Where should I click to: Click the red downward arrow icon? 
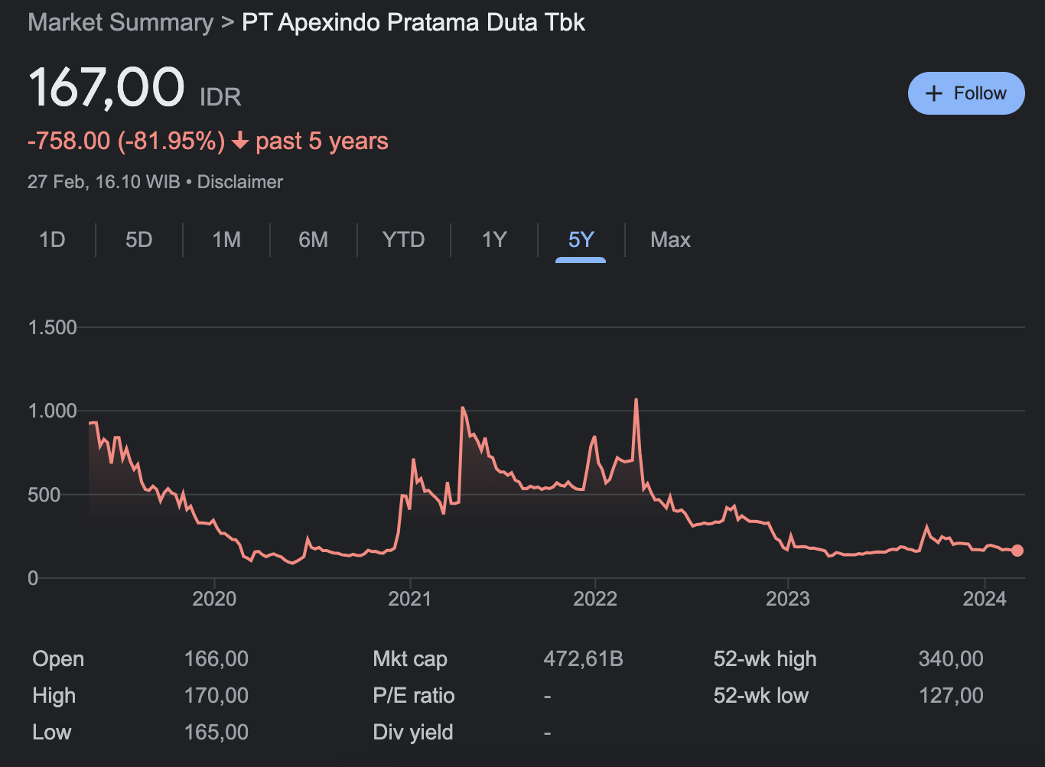click(240, 142)
